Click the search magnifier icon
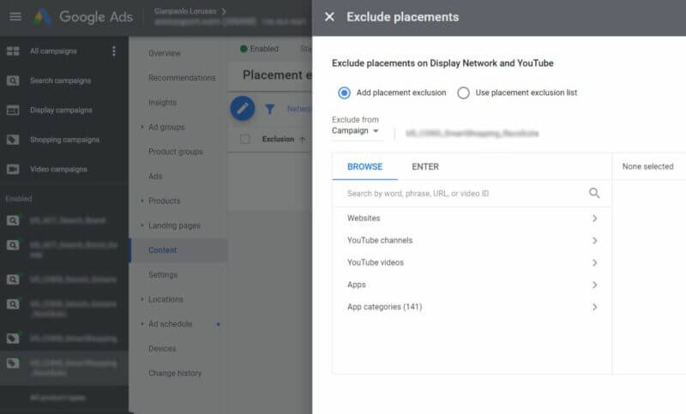 594,194
